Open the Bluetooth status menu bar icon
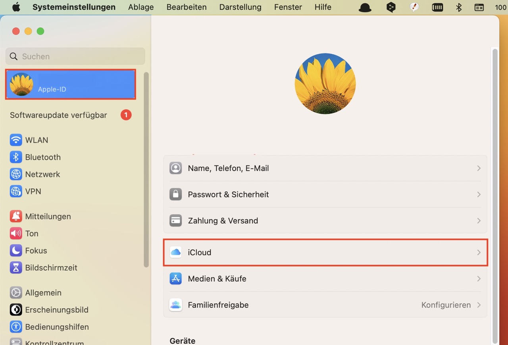The height and width of the screenshot is (345, 508). click(x=459, y=7)
